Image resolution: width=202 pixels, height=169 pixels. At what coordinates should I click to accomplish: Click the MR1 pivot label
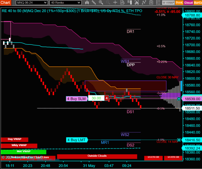(x=105, y=143)
